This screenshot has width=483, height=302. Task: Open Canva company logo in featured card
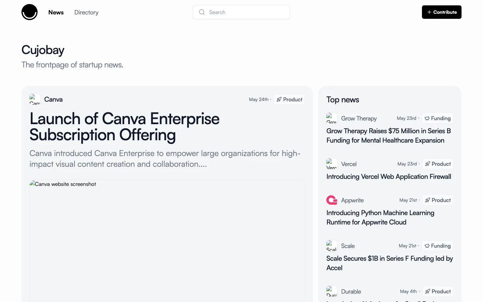tap(35, 99)
